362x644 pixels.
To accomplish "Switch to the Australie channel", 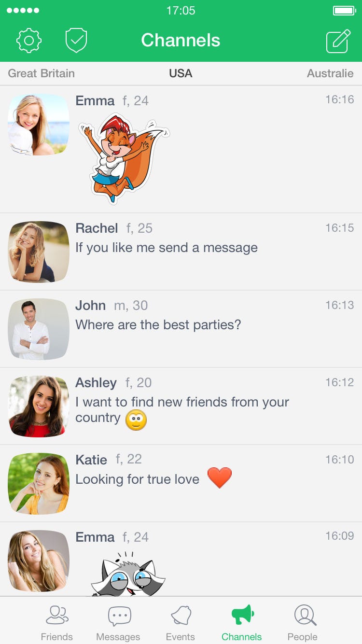I will [x=330, y=73].
